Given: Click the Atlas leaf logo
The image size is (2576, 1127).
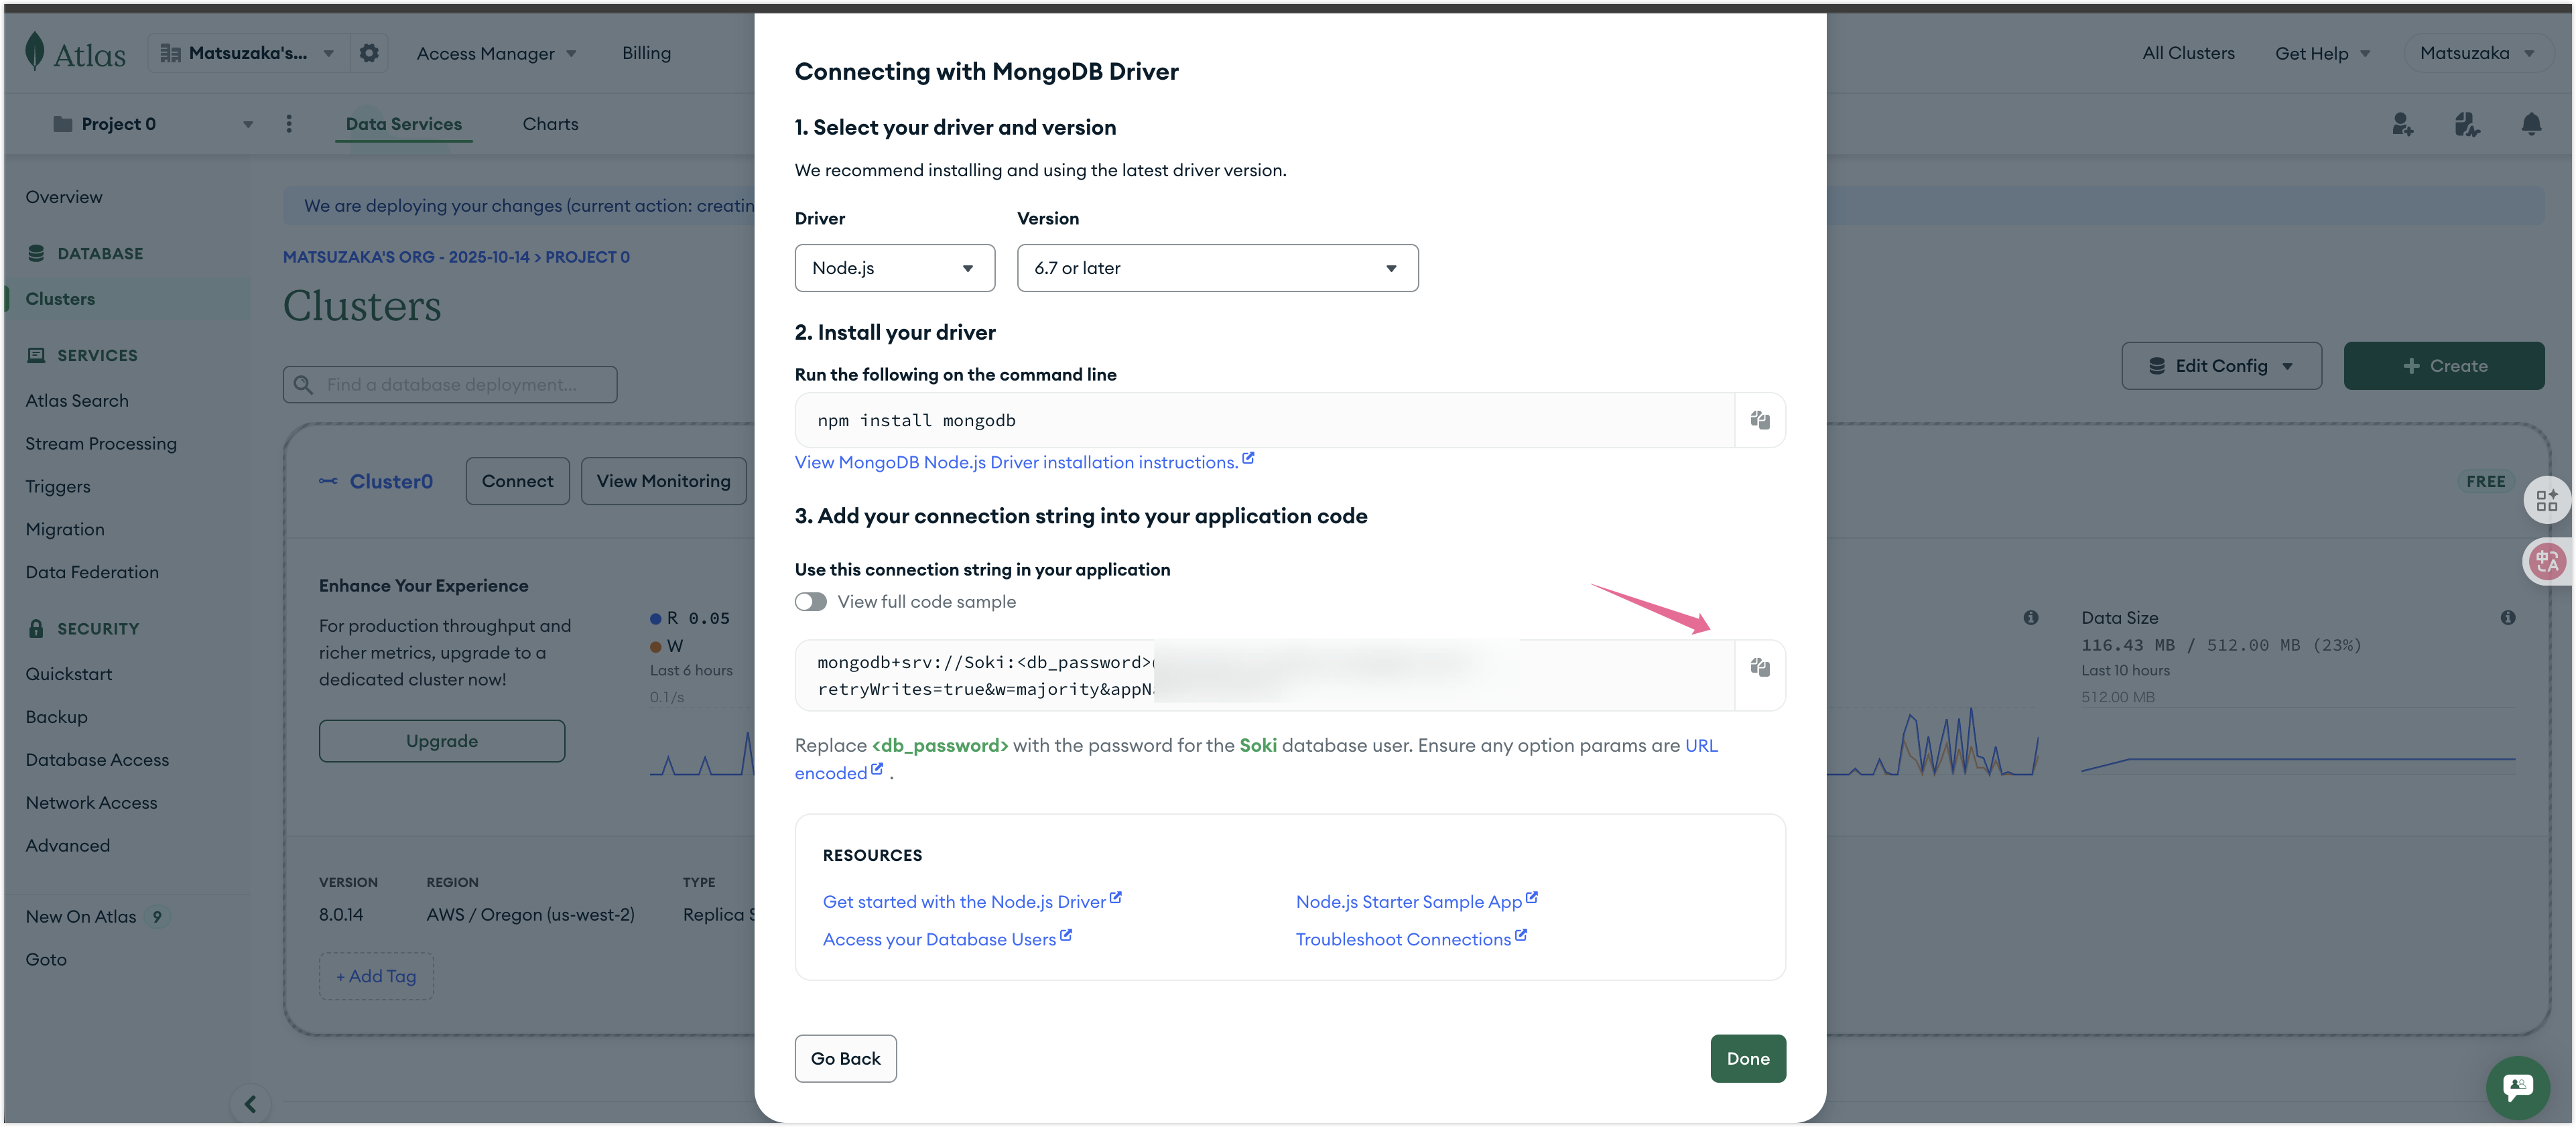Looking at the screenshot, I should [x=35, y=52].
